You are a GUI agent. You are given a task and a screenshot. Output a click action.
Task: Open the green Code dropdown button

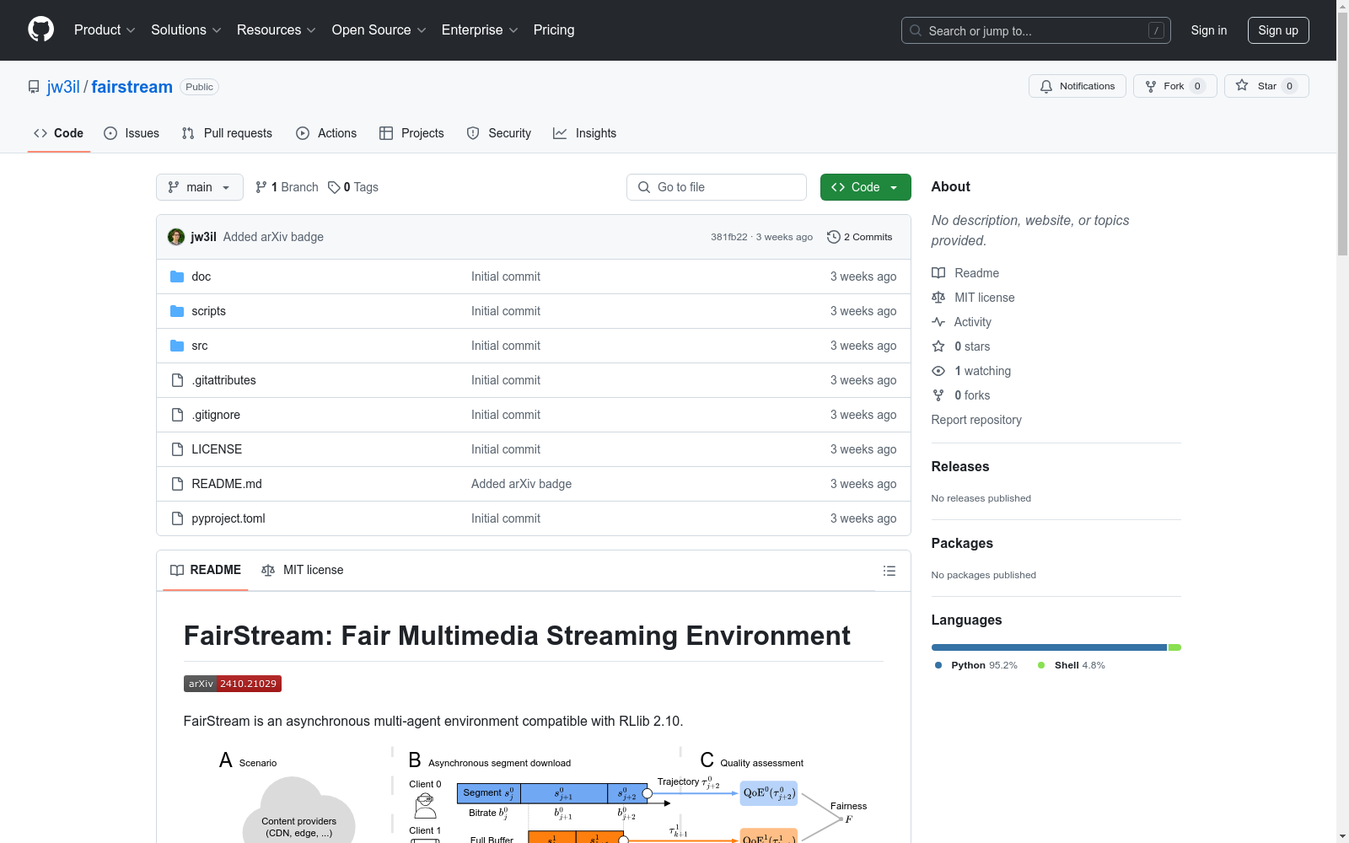(x=865, y=187)
